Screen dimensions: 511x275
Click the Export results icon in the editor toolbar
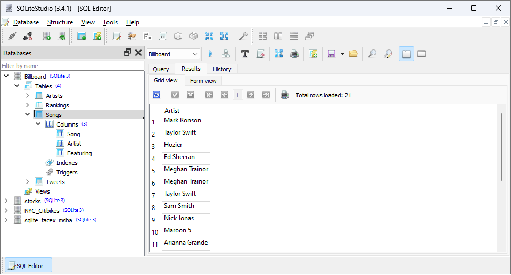(278, 54)
